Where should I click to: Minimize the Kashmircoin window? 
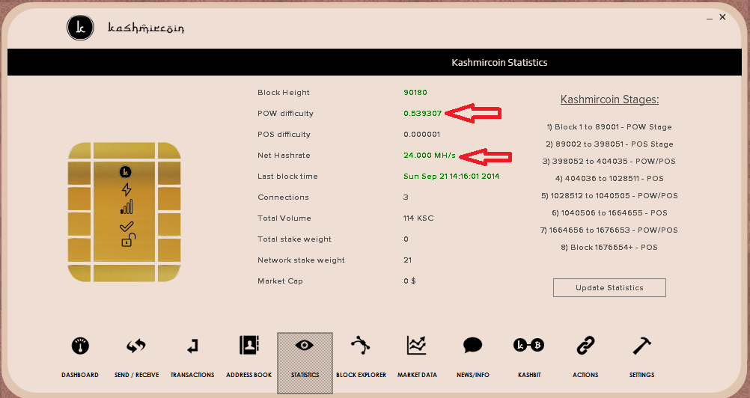pos(710,18)
